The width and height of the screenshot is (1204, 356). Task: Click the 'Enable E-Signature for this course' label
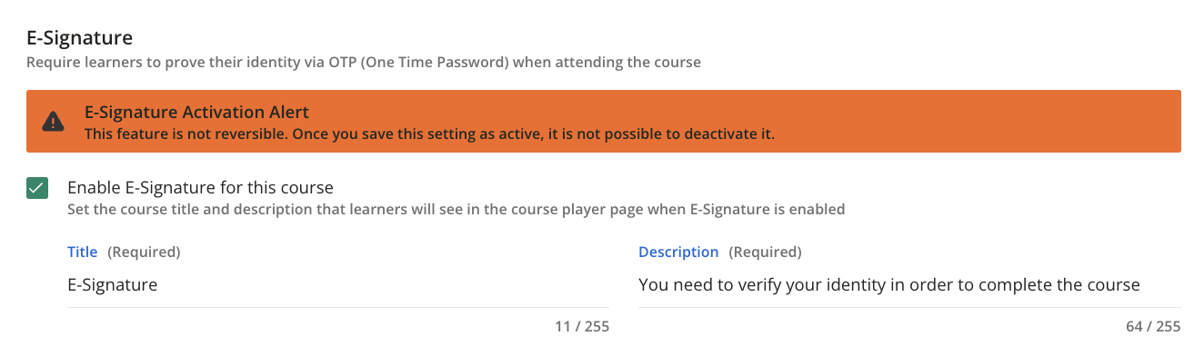point(201,188)
